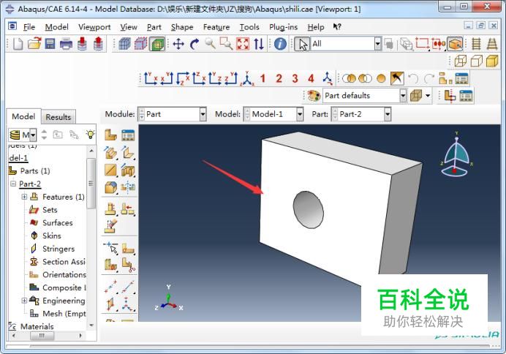Expand the Features (1) node
This screenshot has width=506, height=354.
tap(24, 197)
